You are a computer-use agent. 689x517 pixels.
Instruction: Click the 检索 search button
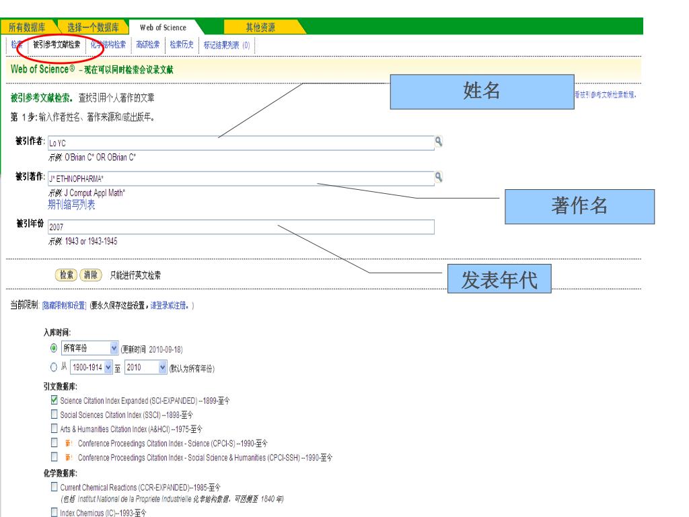coord(66,275)
